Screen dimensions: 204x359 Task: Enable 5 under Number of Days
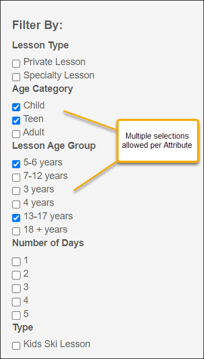click(16, 315)
